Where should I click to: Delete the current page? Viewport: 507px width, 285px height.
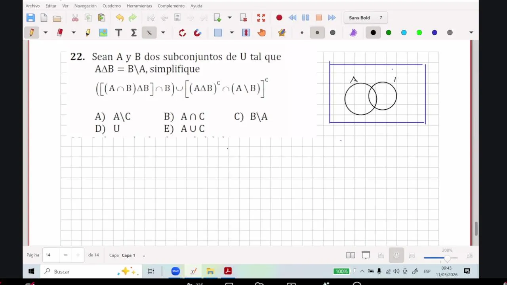[243, 18]
